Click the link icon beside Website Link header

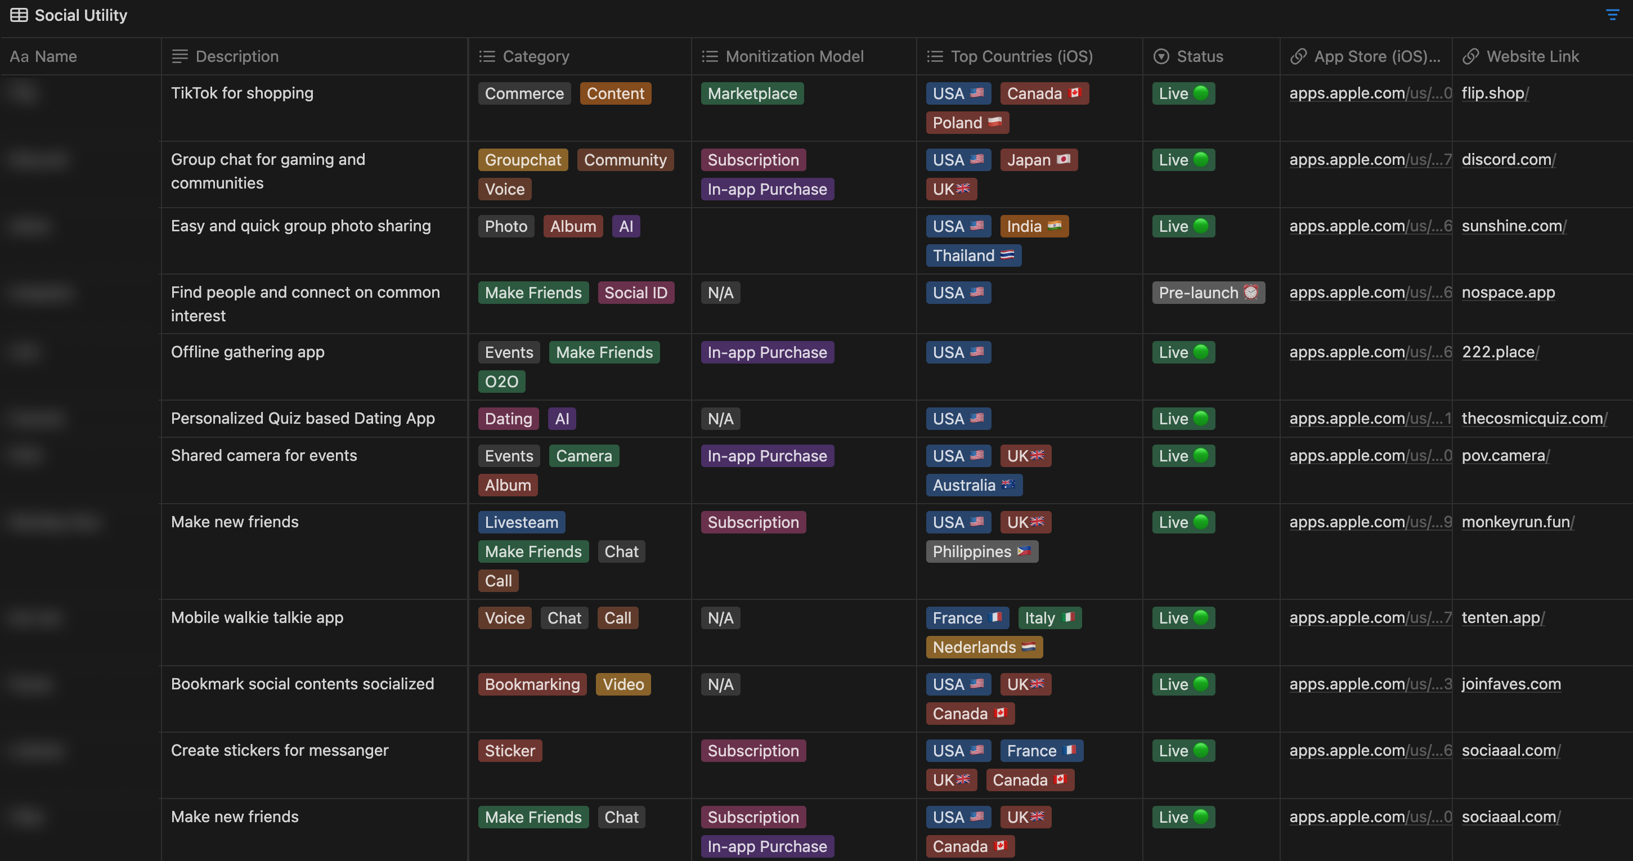(x=1471, y=56)
